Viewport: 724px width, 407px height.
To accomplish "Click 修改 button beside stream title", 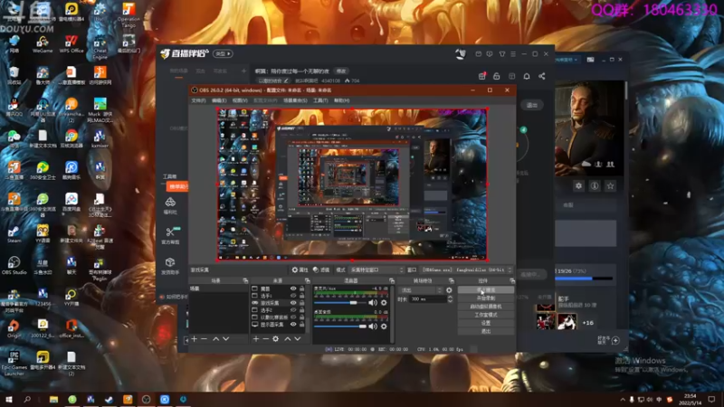I will [341, 71].
